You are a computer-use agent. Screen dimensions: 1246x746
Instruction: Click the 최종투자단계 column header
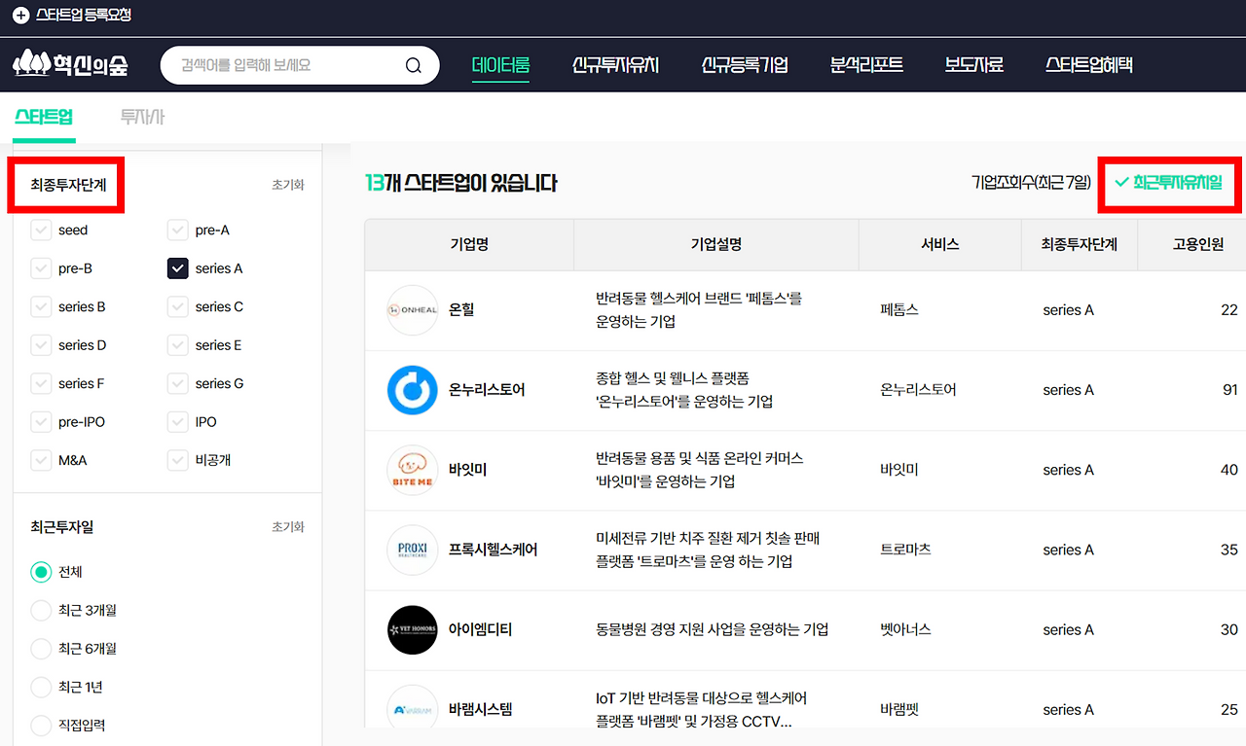[1079, 245]
